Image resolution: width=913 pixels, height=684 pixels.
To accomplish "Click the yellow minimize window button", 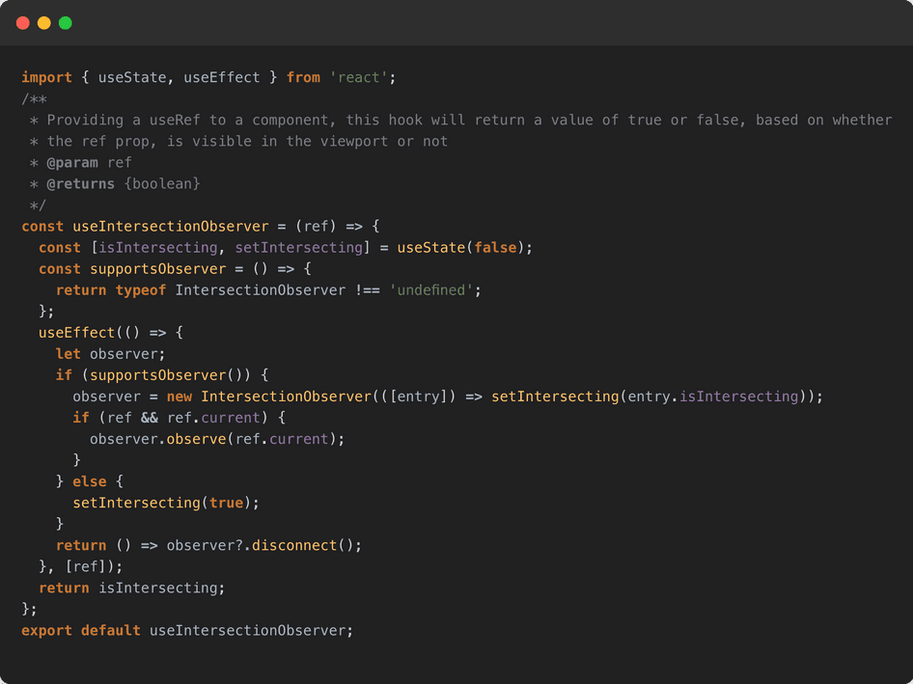I will point(44,23).
